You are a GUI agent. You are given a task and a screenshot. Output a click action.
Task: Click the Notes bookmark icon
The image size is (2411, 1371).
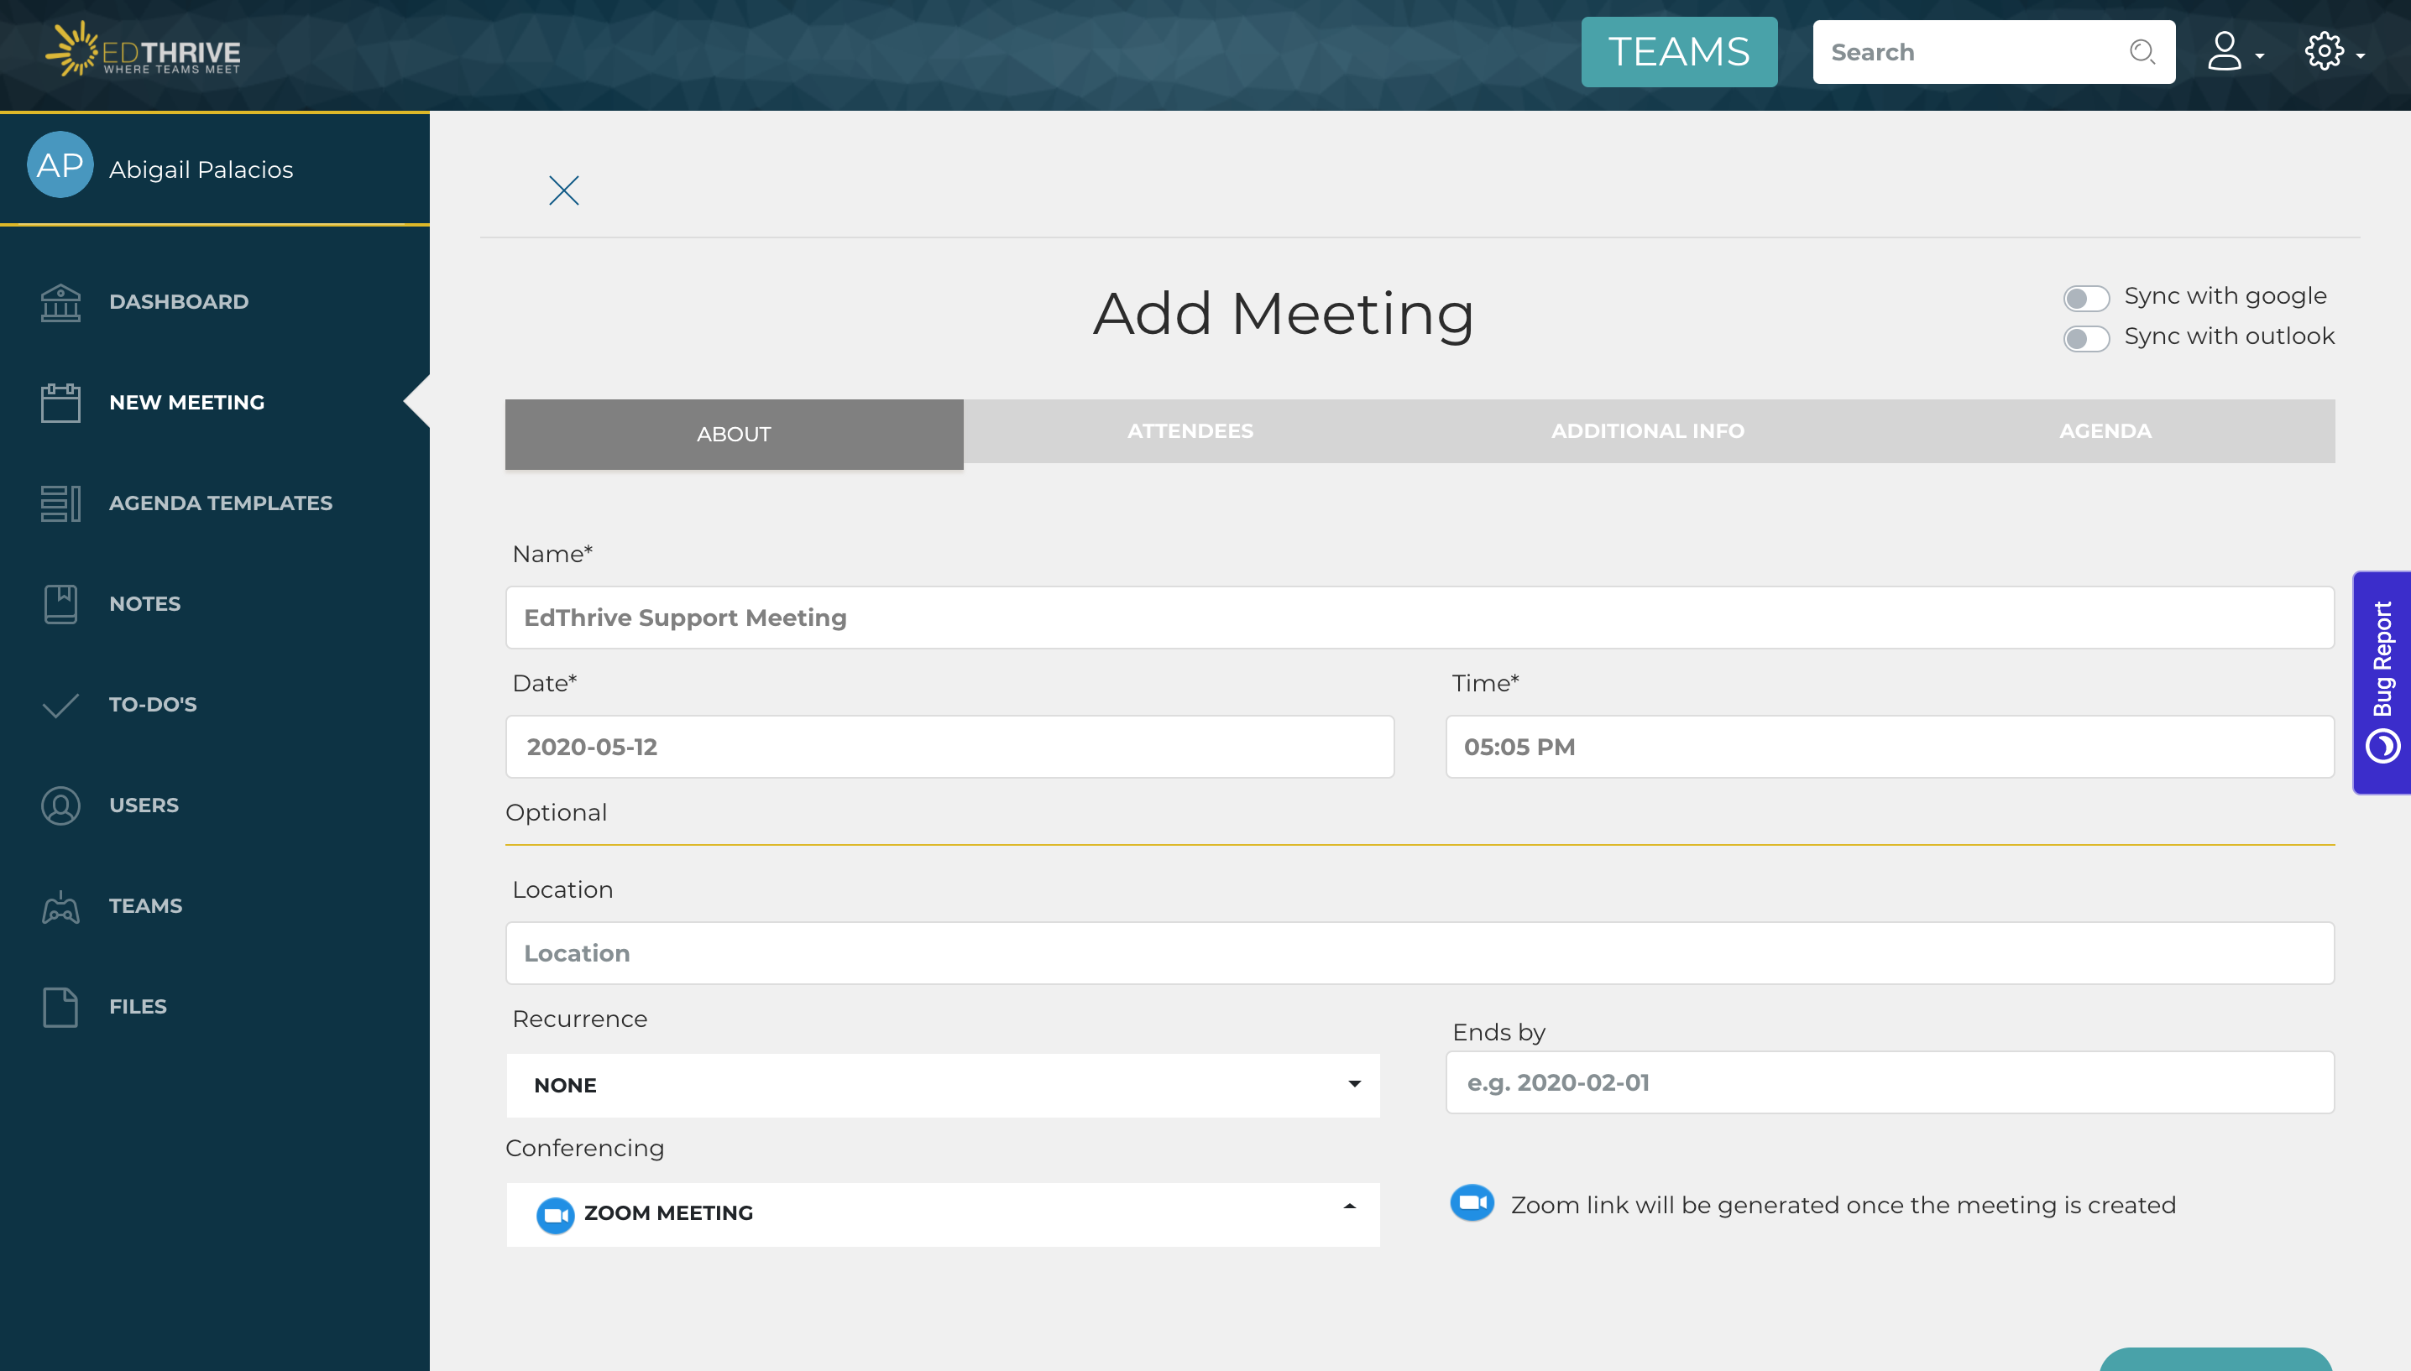click(x=60, y=604)
